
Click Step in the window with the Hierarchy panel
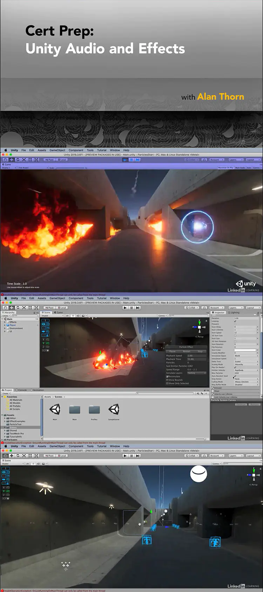pos(138,308)
